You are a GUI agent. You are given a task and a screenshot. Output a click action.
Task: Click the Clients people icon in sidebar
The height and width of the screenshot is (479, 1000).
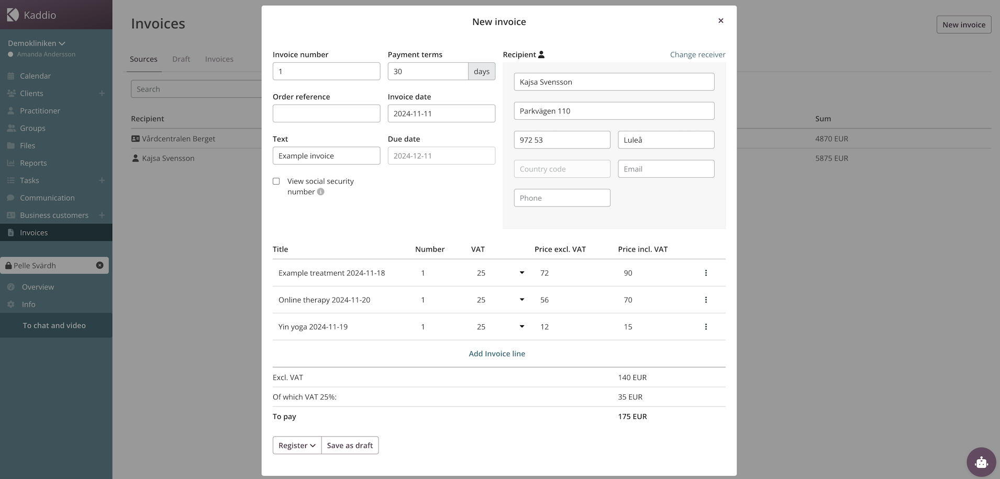tap(11, 93)
